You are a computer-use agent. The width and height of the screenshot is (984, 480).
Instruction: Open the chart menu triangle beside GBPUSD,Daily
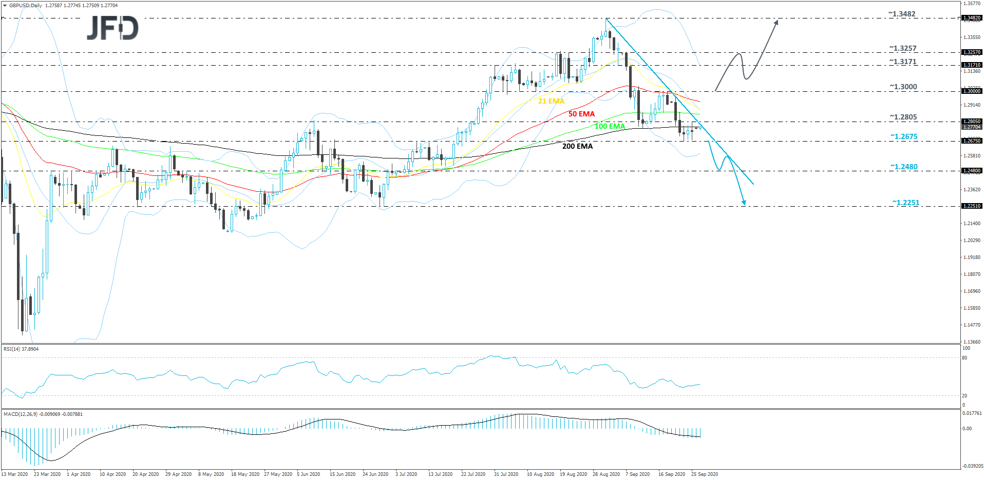click(5, 6)
